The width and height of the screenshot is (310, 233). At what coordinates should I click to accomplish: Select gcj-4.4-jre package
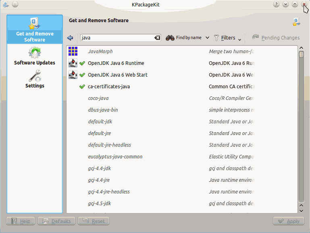pyautogui.click(x=99, y=180)
